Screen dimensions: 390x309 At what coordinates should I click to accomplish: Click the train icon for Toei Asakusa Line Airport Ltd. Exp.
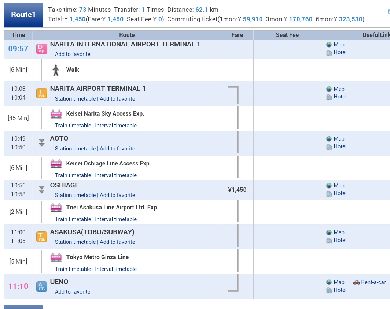pos(56,208)
